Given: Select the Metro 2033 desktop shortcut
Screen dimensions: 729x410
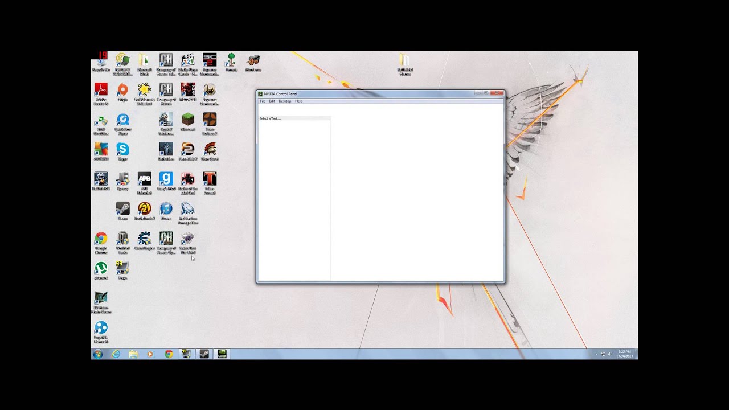Looking at the screenshot, I should click(188, 91).
